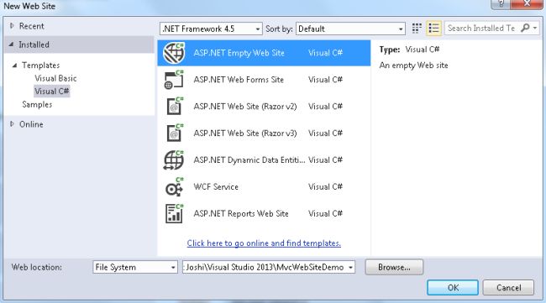
Task: Open the dialog help button
Action: point(501,4)
